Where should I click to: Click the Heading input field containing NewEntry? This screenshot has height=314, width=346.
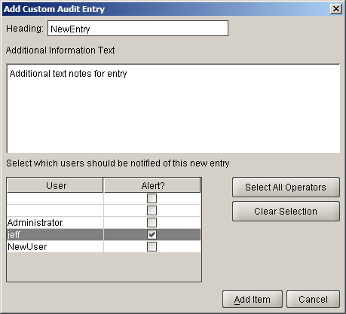point(138,29)
